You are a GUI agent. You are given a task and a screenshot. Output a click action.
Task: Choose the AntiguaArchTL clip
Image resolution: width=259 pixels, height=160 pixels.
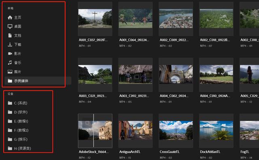(136, 131)
